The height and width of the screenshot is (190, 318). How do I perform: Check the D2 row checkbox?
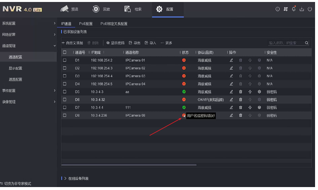tap(65, 68)
